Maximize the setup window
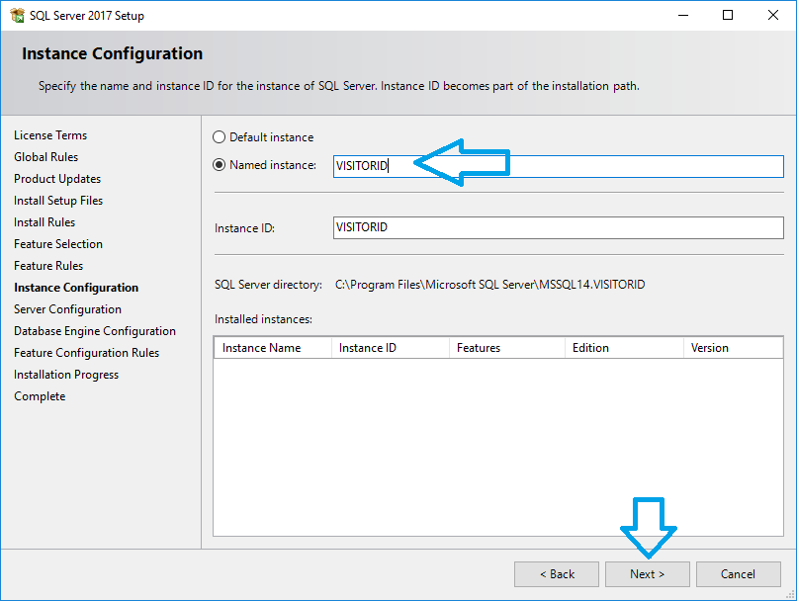 (x=728, y=16)
